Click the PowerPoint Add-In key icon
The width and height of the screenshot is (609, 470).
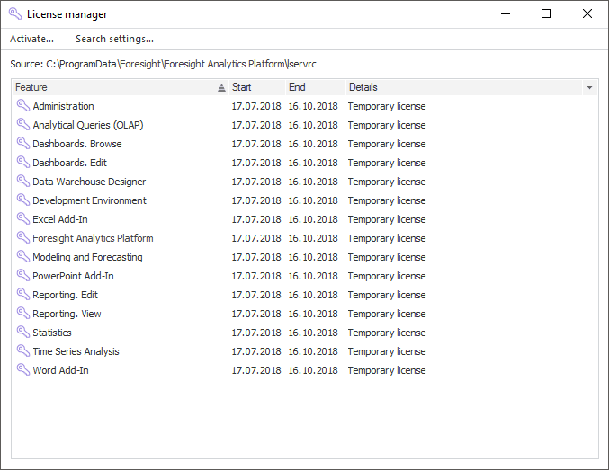coord(22,276)
